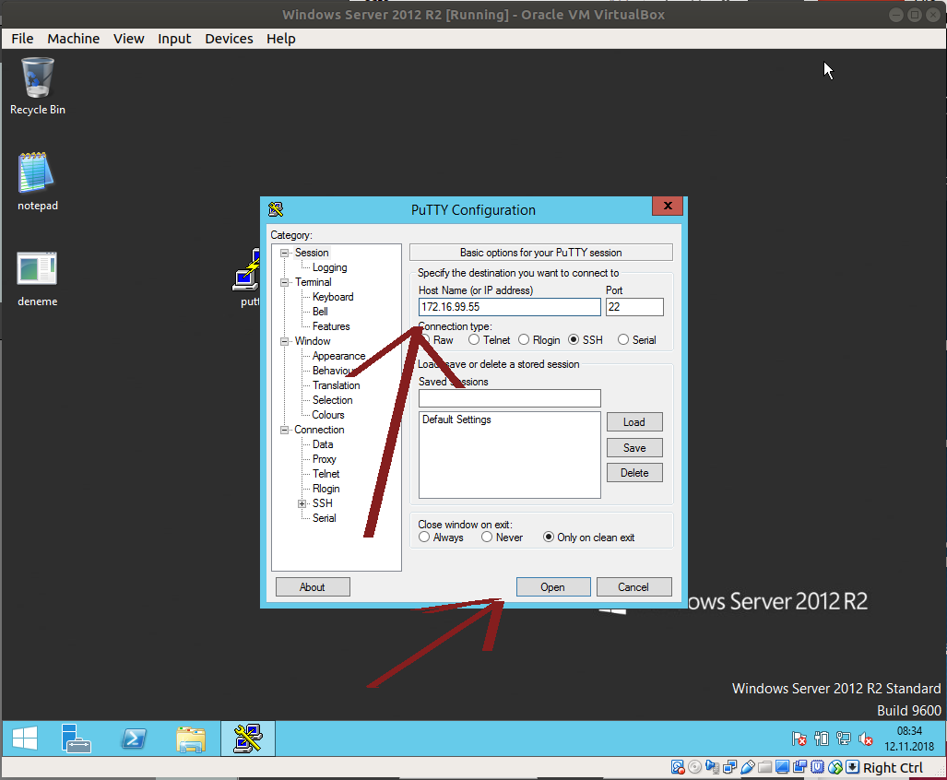Click VirtualBox USB devices indicator
Image resolution: width=947 pixels, height=780 pixels.
pos(748,767)
